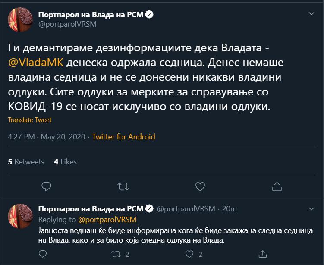Retweet the main tweet
The width and height of the screenshot is (324, 265).
click(x=123, y=186)
